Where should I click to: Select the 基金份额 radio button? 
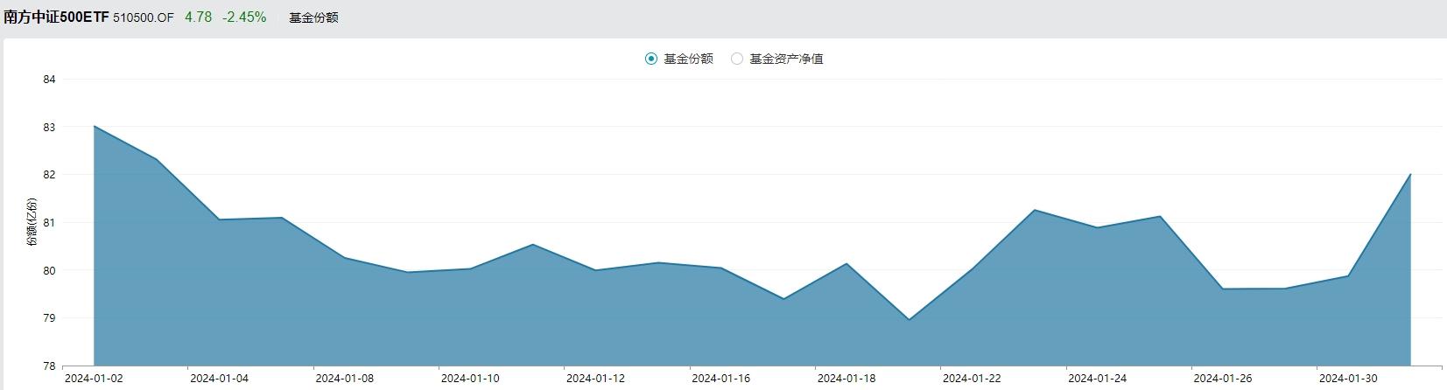(x=651, y=59)
